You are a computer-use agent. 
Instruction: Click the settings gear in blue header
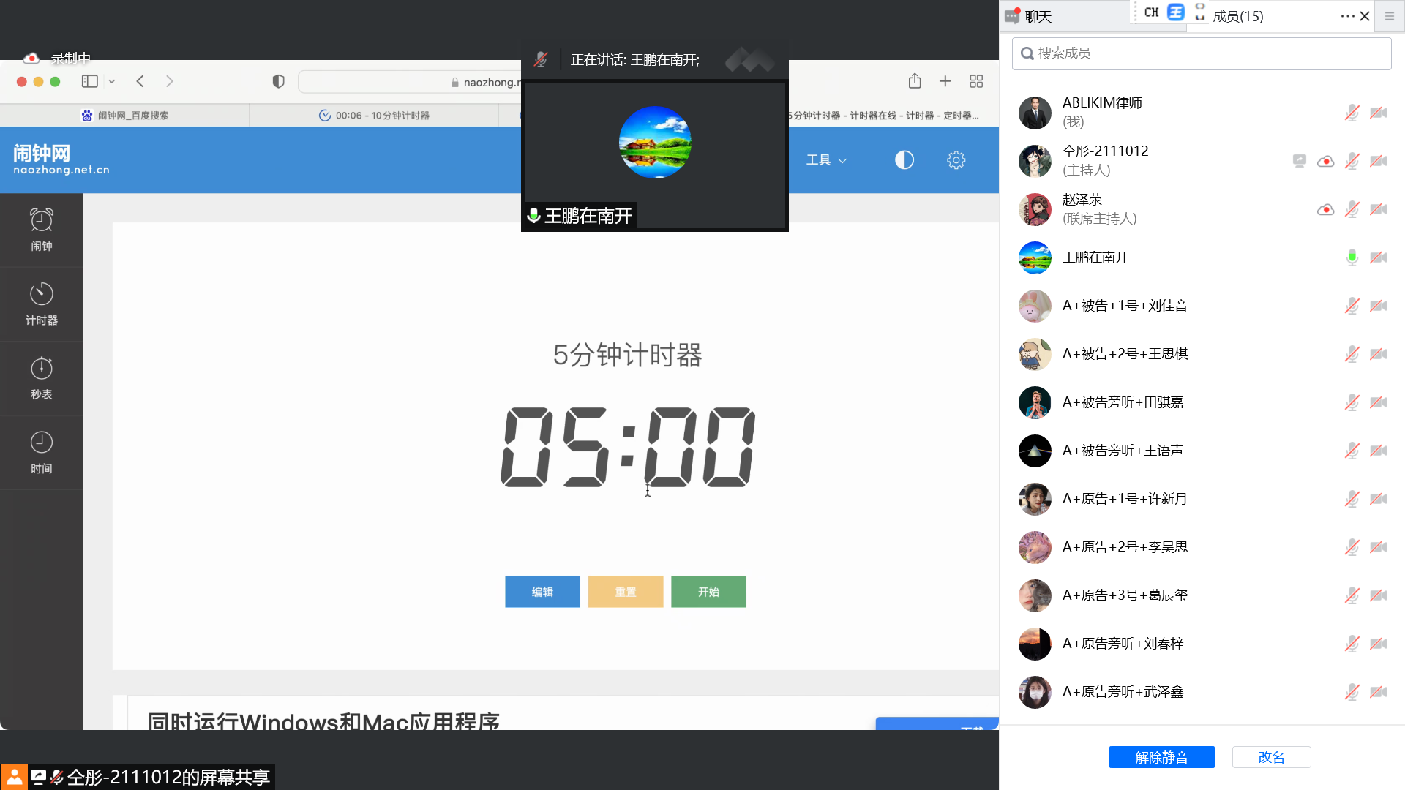pyautogui.click(x=956, y=160)
